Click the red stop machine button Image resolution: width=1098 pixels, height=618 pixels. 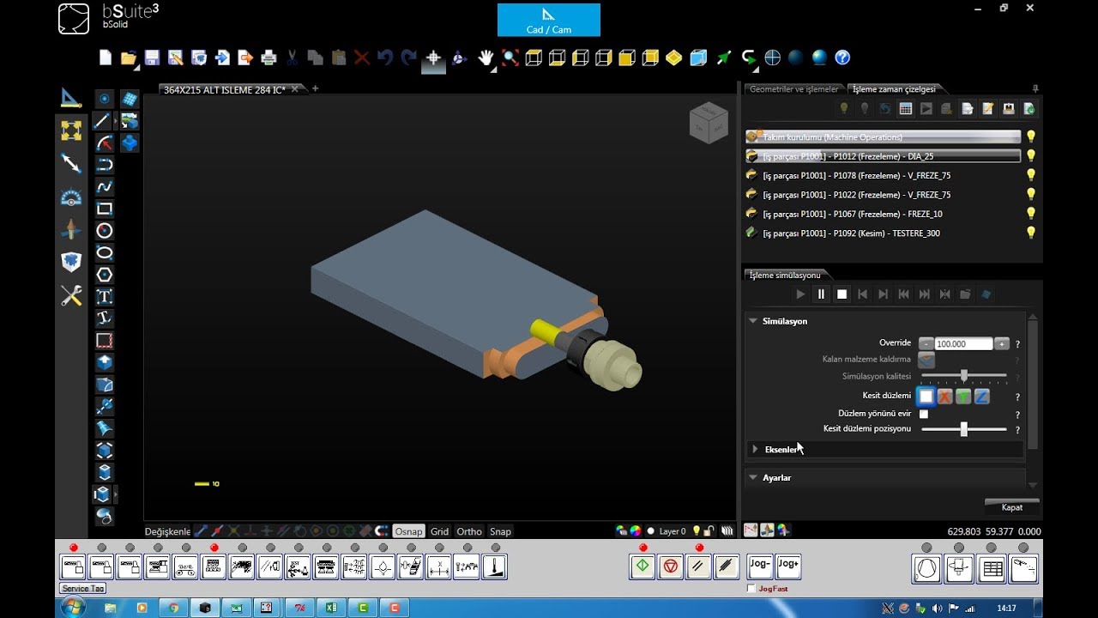point(671,566)
